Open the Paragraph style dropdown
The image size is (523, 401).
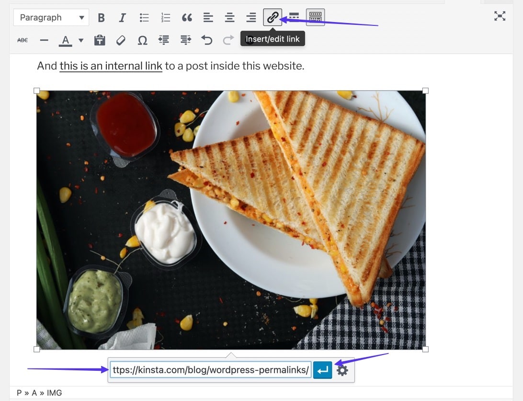click(50, 17)
